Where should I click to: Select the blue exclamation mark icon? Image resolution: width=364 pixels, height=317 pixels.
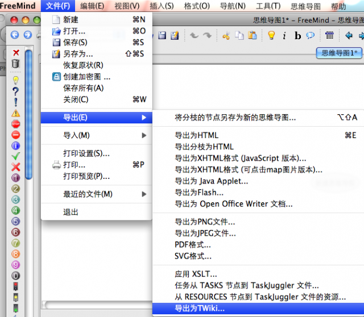coord(15,102)
